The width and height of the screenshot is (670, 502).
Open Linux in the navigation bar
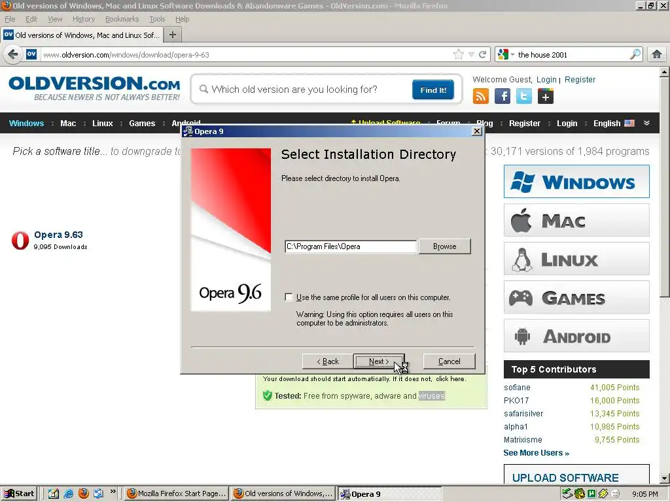103,124
